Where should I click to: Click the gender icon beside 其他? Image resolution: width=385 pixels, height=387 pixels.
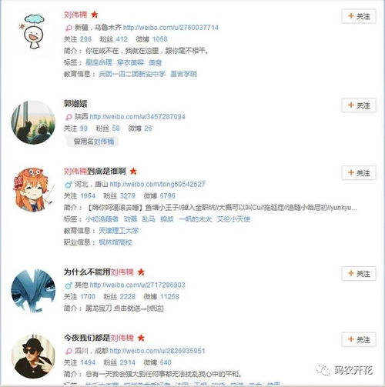click(69, 285)
